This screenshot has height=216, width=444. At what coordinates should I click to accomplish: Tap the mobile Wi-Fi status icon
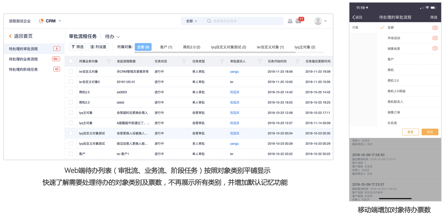[x=427, y=8]
